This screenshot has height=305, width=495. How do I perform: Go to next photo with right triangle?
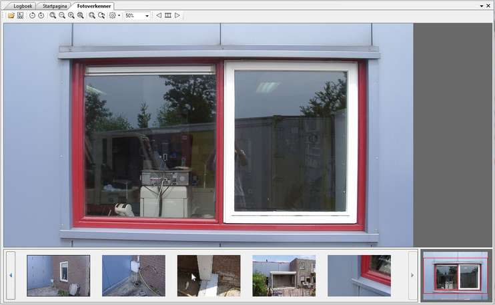[x=177, y=15]
